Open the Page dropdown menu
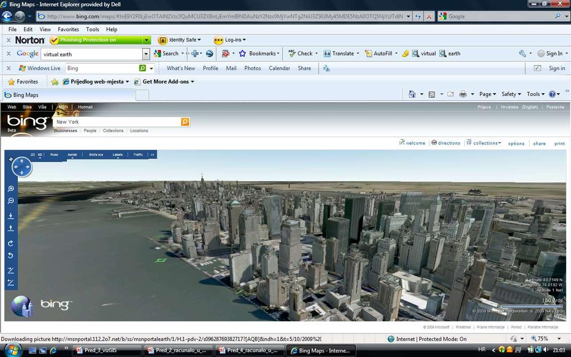Screen dimensions: 571x357 click(x=487, y=94)
